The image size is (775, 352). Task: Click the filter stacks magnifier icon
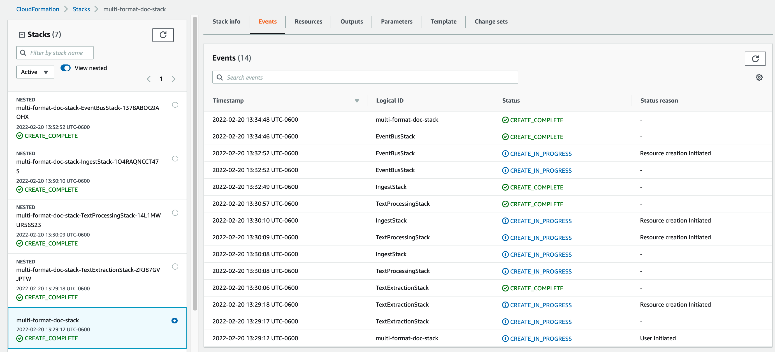(23, 53)
